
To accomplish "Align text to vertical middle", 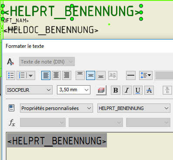I will (90, 75).
